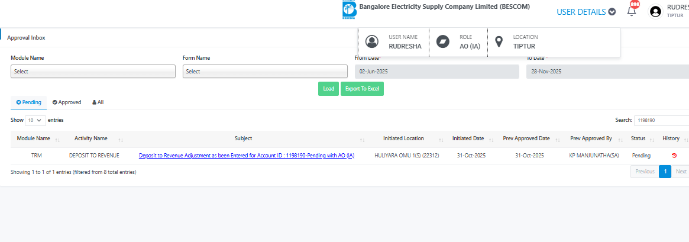Click the Search input box
The width and height of the screenshot is (689, 242).
[x=661, y=120]
